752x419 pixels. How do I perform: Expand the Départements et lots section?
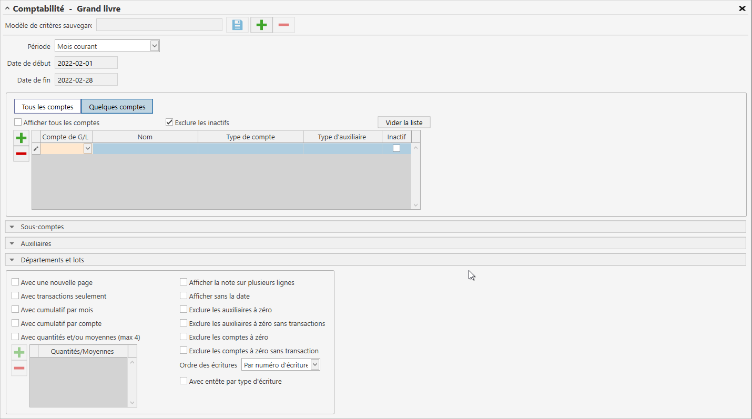pyautogui.click(x=375, y=260)
